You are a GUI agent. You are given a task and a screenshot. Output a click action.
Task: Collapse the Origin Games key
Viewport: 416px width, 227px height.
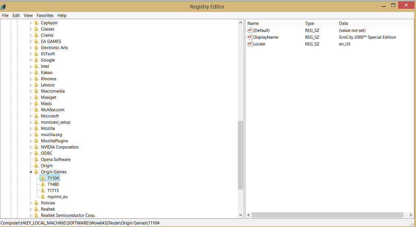[31, 172]
